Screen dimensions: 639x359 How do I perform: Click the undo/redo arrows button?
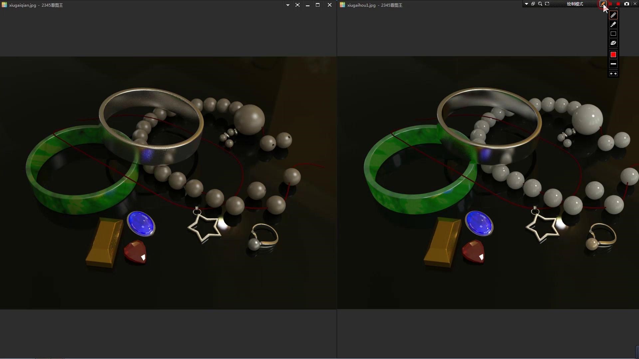[x=613, y=74]
